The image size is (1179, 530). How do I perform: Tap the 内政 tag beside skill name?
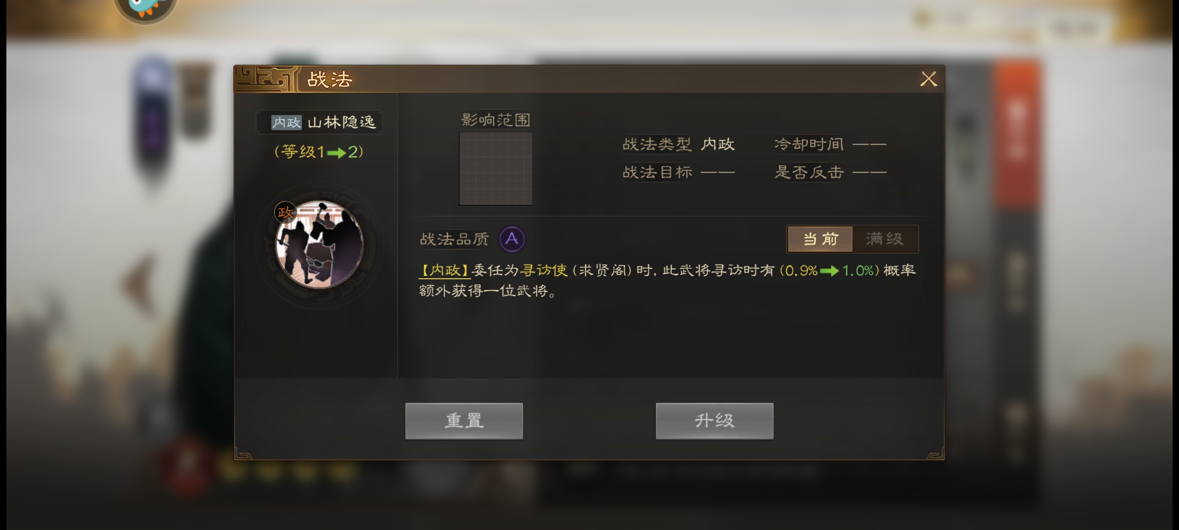tap(286, 122)
